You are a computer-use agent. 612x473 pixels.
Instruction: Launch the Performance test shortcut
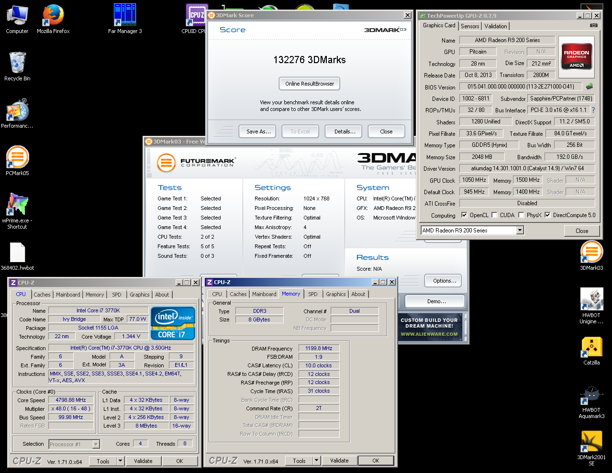(x=17, y=113)
